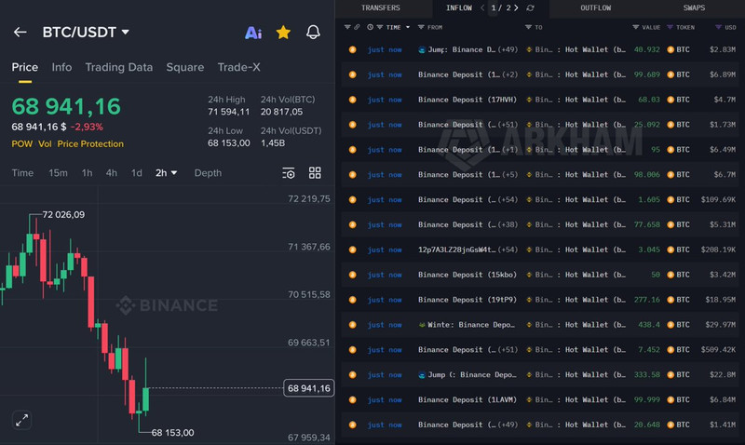Select the 15m chart interval
Image resolution: width=745 pixels, height=445 pixels.
(58, 173)
